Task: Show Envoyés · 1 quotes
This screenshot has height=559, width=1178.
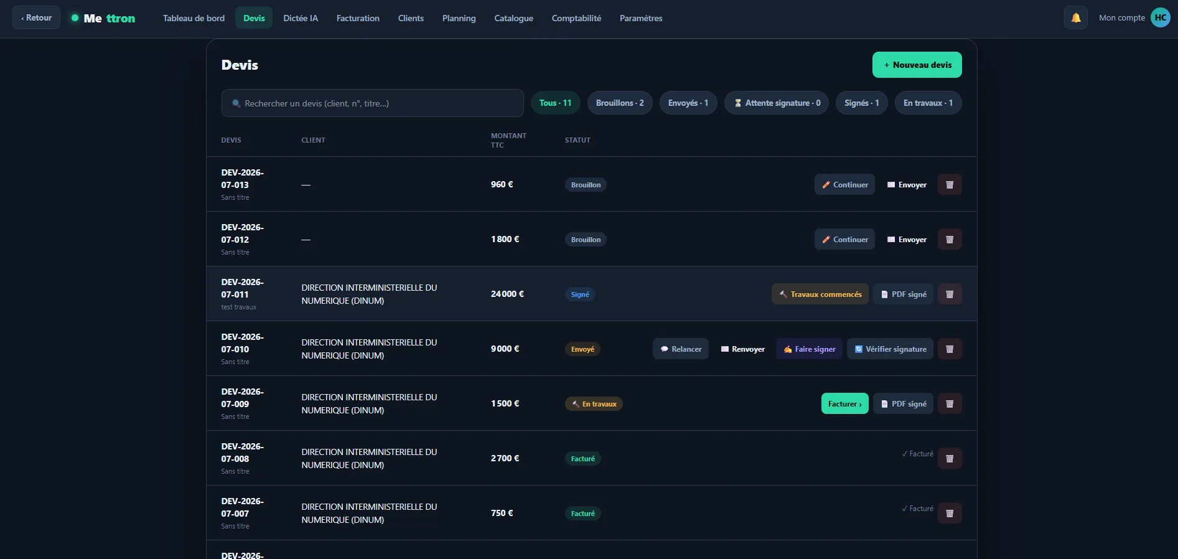Action: coord(688,103)
